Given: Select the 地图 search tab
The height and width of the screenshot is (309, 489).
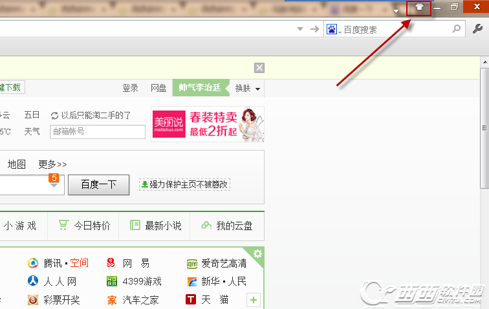Looking at the screenshot, I should [17, 164].
